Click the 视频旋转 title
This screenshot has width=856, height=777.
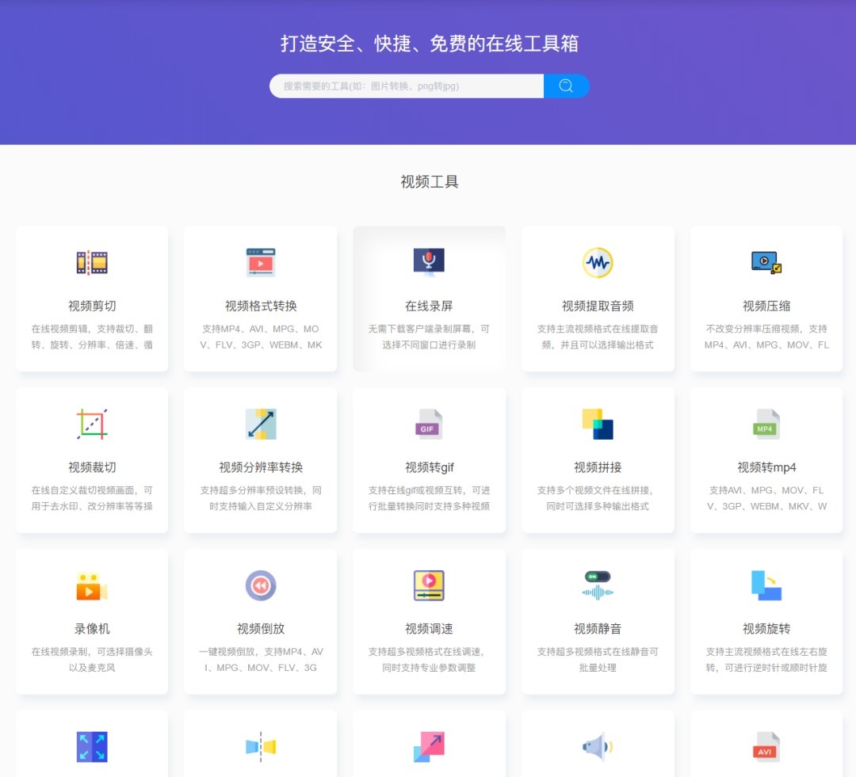pos(766,629)
